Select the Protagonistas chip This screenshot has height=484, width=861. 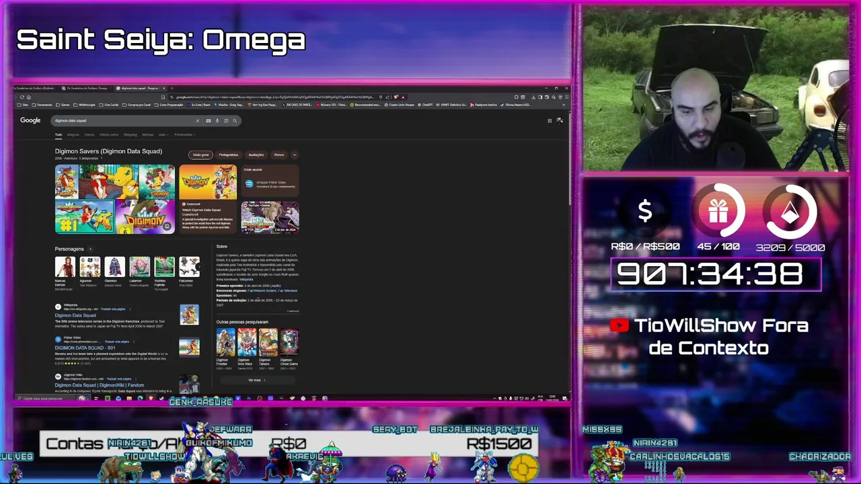click(x=228, y=155)
